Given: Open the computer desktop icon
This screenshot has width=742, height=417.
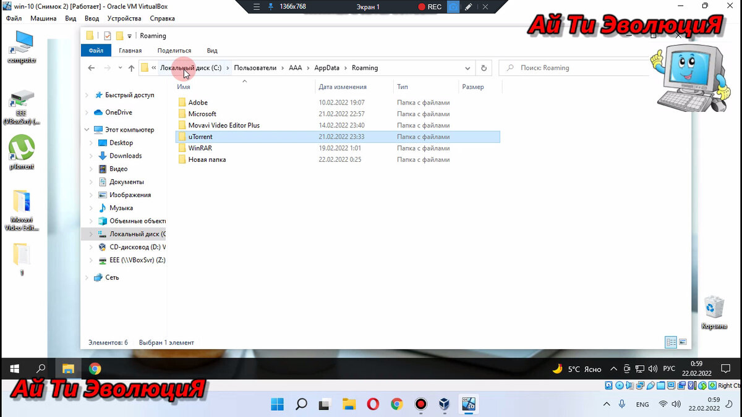Looking at the screenshot, I should click(23, 46).
